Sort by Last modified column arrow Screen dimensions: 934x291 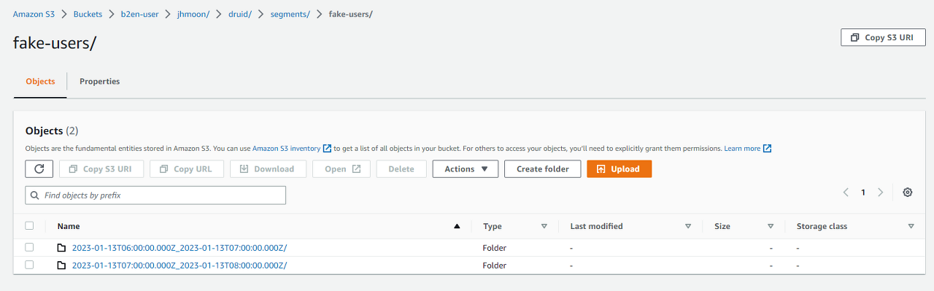tap(688, 227)
